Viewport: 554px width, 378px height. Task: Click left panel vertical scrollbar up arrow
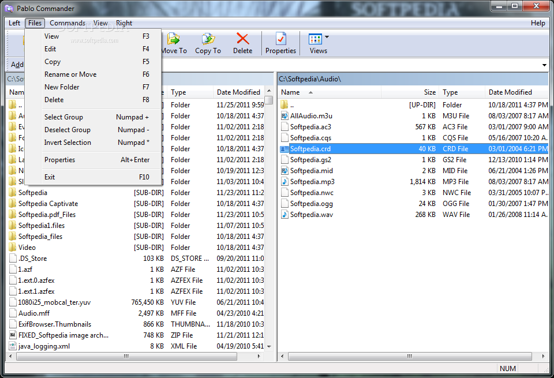tap(269, 91)
